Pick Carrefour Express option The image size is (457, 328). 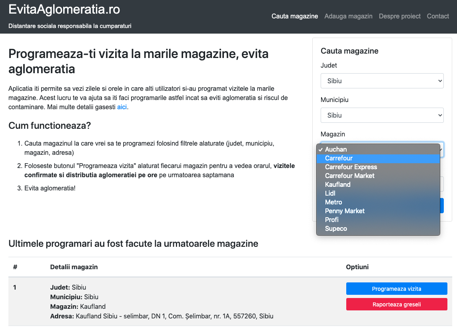pyautogui.click(x=378, y=167)
